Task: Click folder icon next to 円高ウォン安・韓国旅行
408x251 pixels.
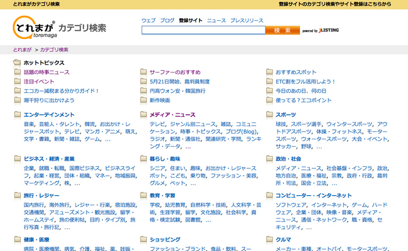Action: point(143,90)
